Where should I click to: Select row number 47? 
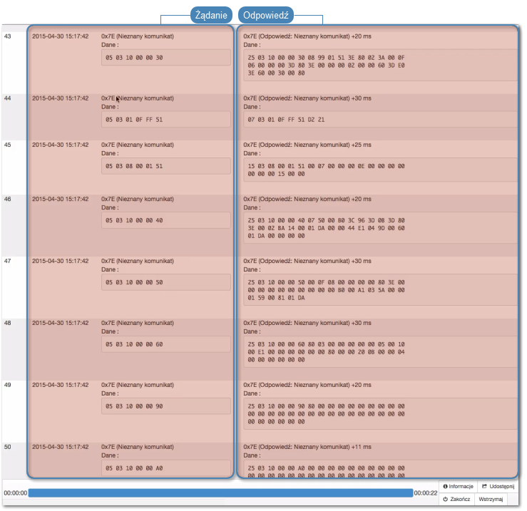(7, 261)
